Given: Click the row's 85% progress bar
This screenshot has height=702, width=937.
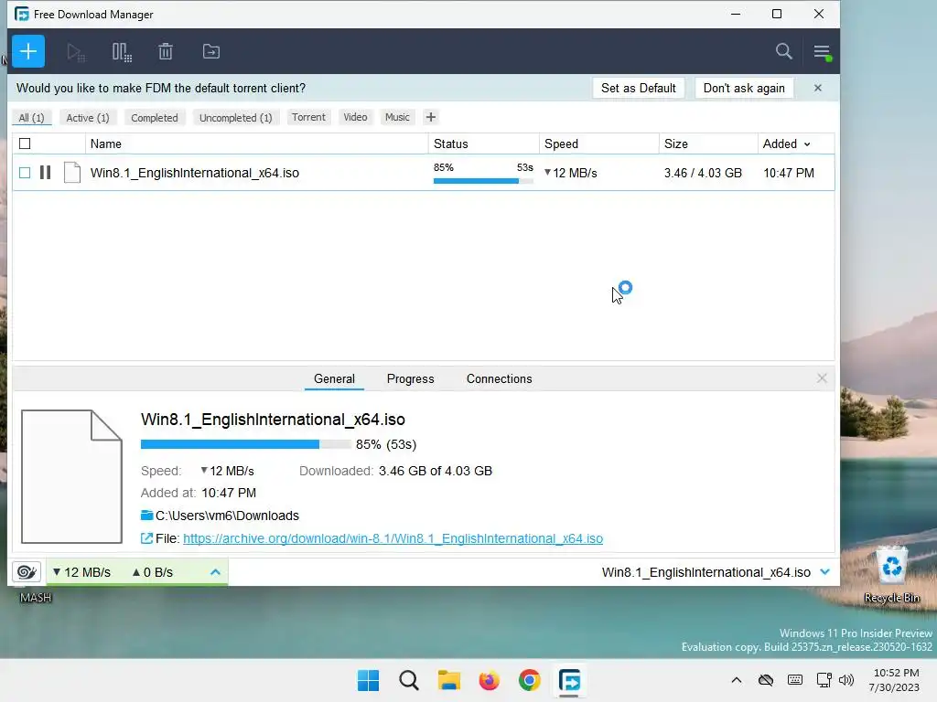Looking at the screenshot, I should (x=483, y=181).
